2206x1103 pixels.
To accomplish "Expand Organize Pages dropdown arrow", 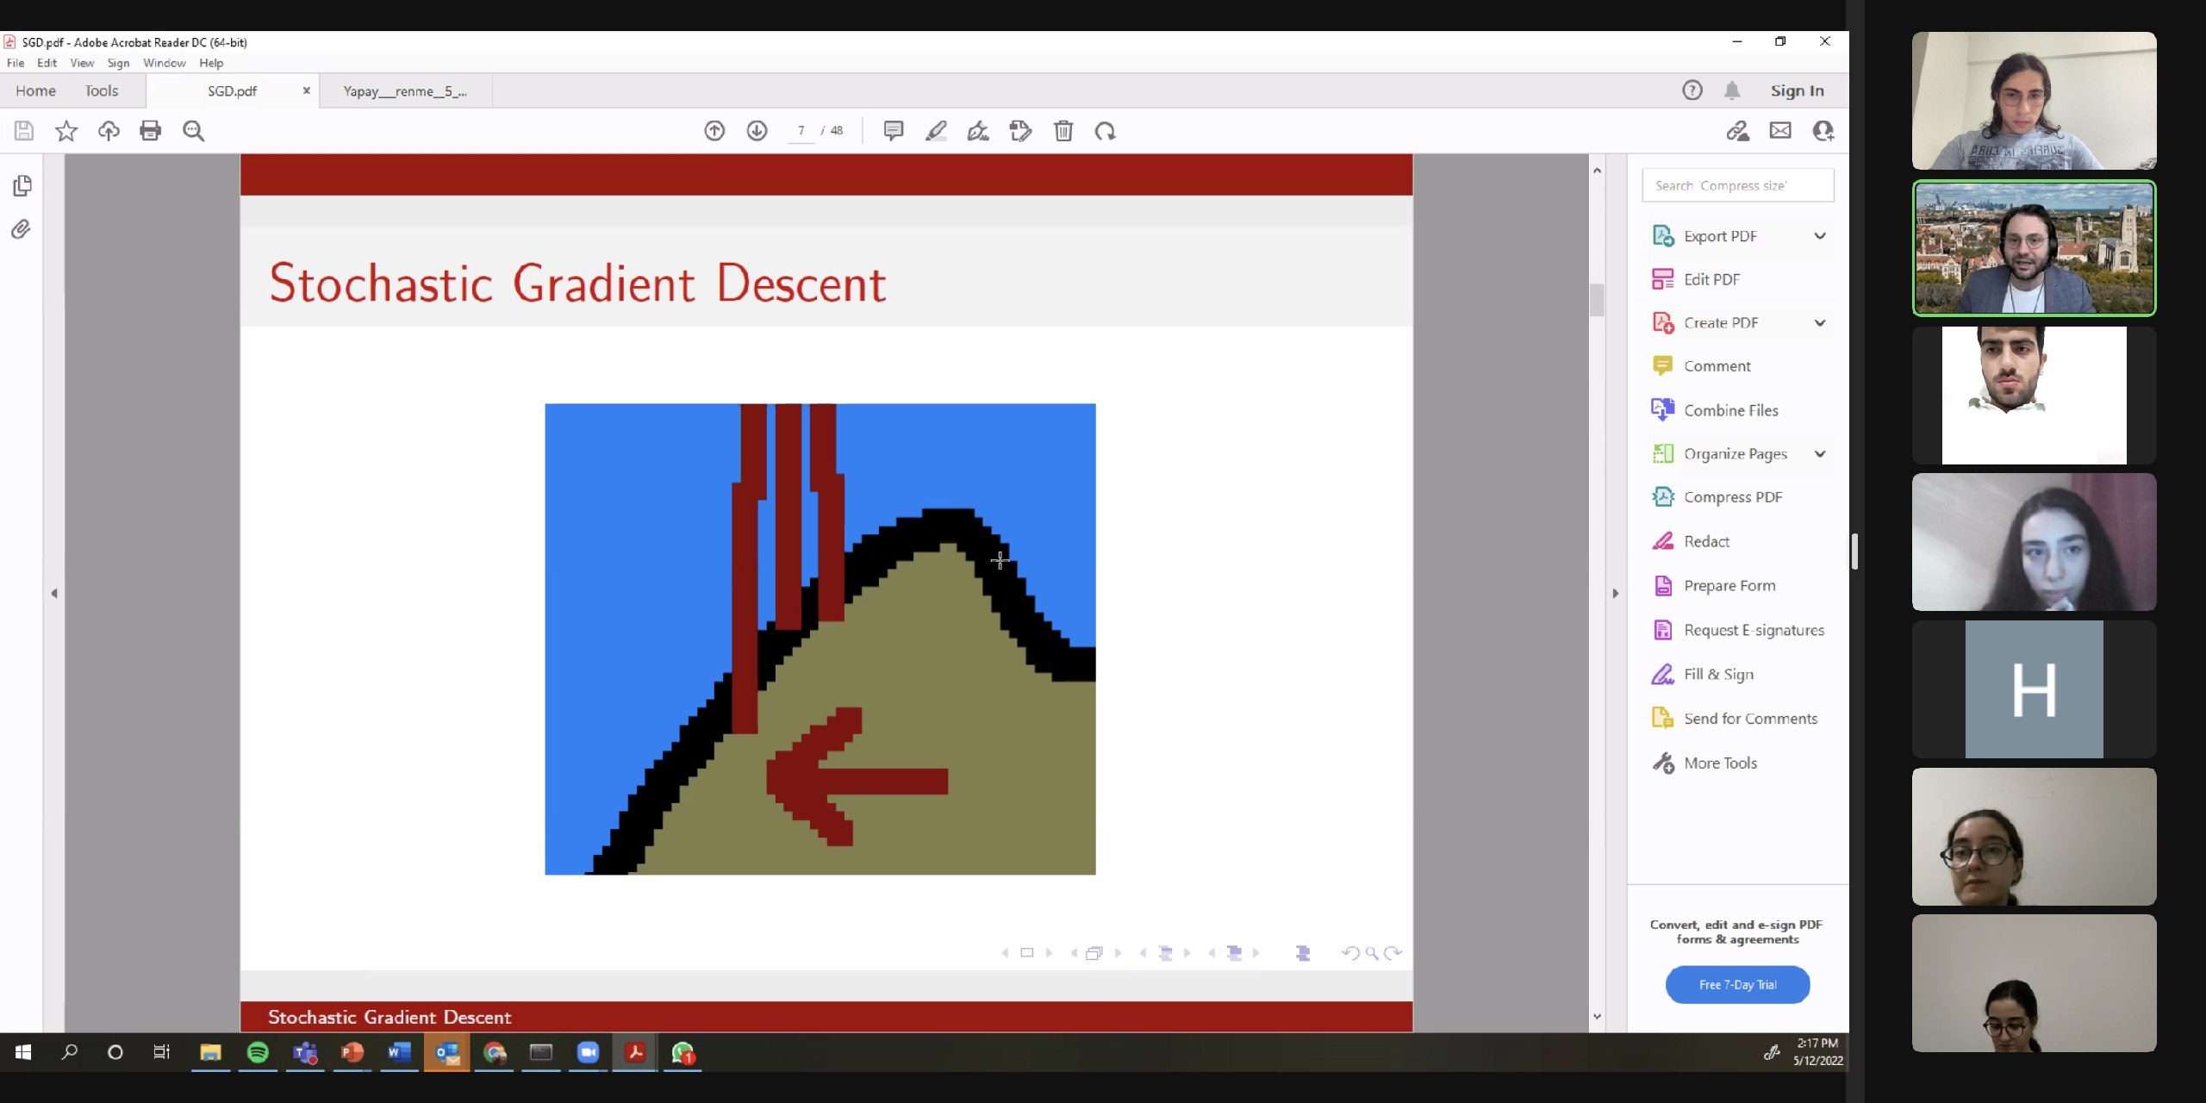I will click(x=1820, y=454).
